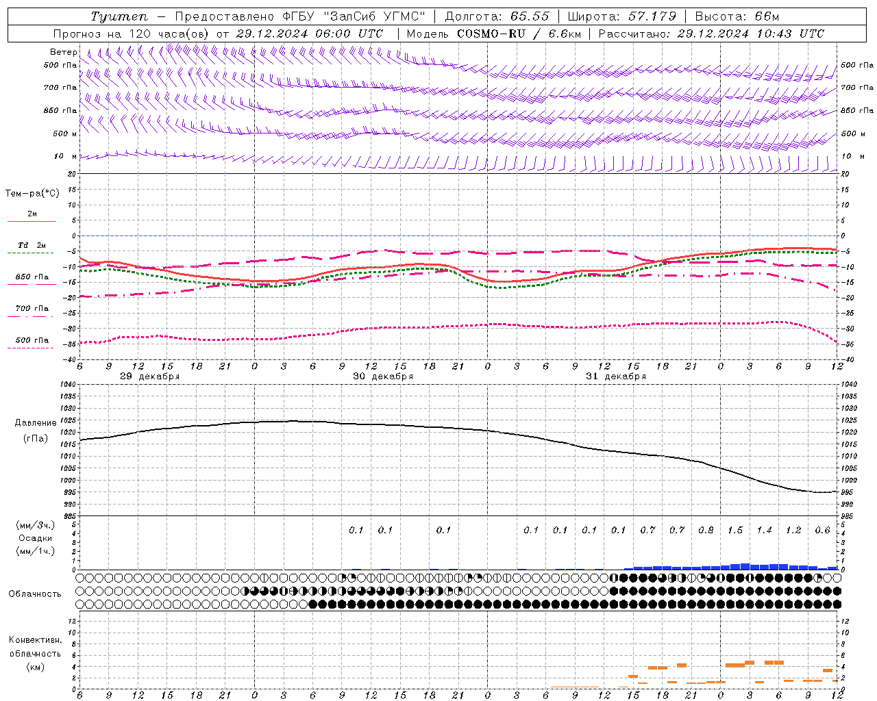The height and width of the screenshot is (701, 877).
Task: Click the "Td 2м" dew point legend entry
Action: point(32,245)
